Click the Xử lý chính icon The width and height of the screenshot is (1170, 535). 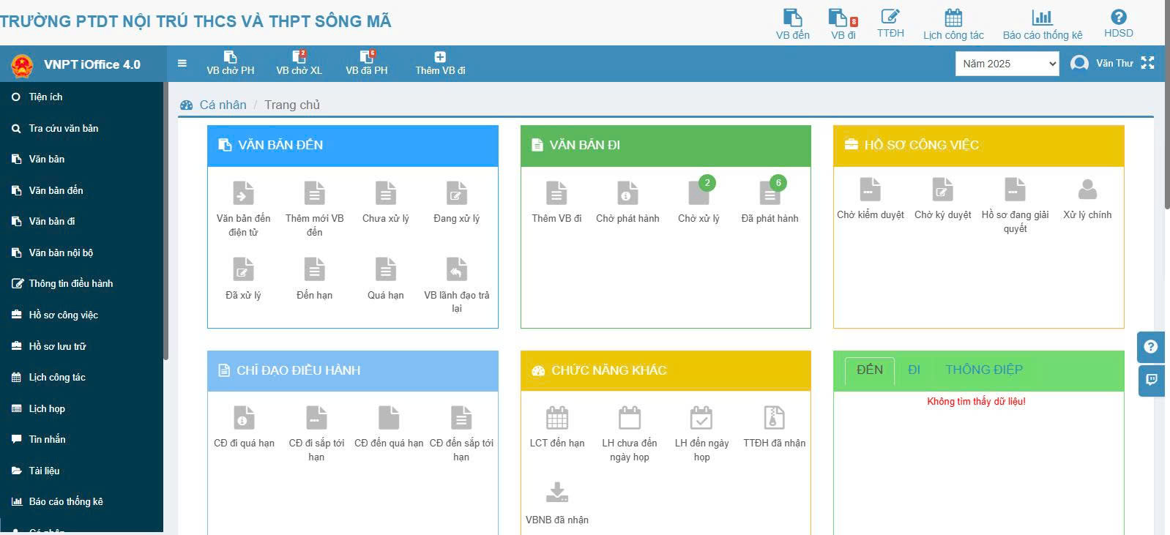tap(1087, 190)
